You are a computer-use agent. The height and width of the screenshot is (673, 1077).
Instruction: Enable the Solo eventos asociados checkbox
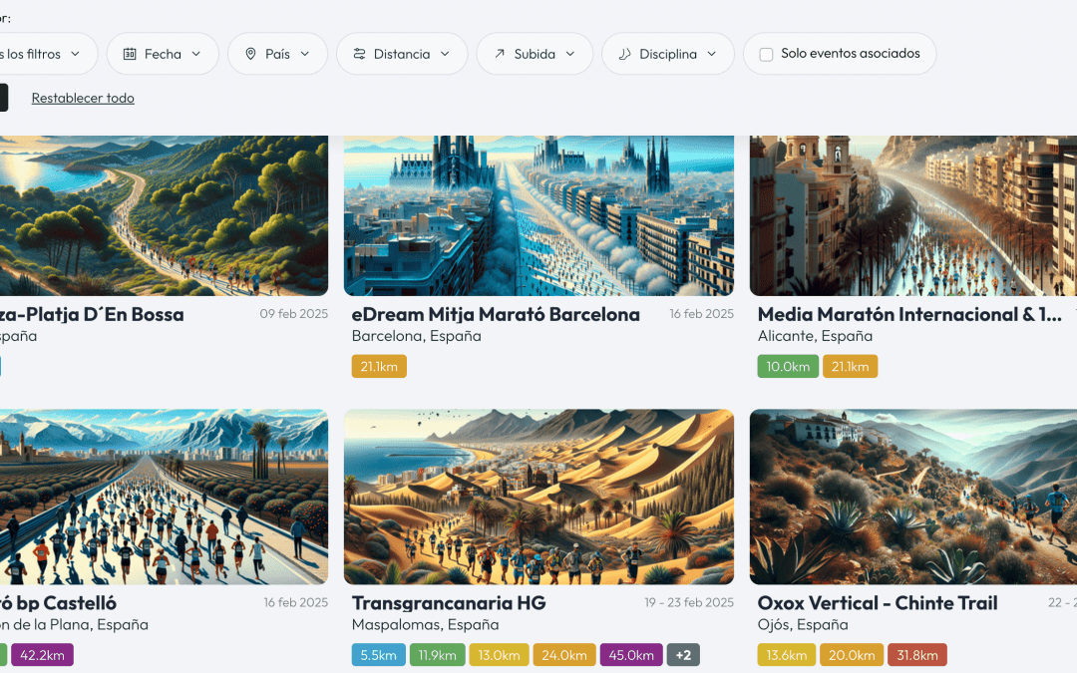point(767,54)
